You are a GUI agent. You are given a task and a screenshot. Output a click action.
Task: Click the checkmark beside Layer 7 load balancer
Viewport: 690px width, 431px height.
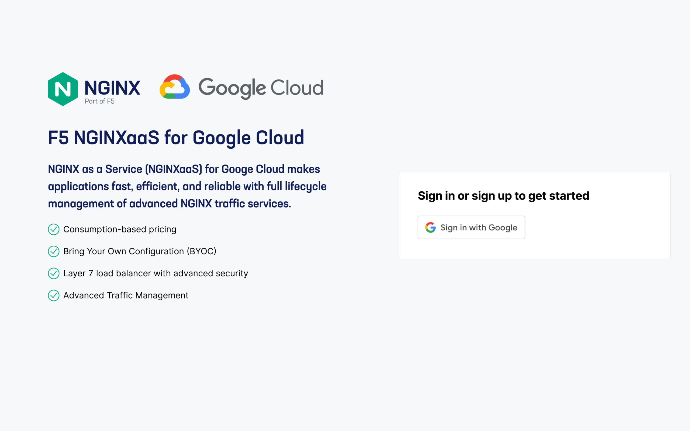click(54, 273)
